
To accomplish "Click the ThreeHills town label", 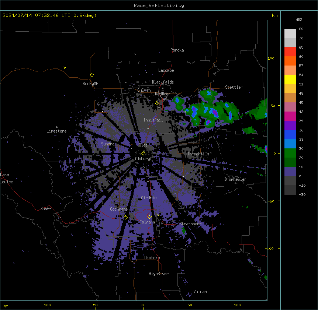I will click(x=198, y=154).
